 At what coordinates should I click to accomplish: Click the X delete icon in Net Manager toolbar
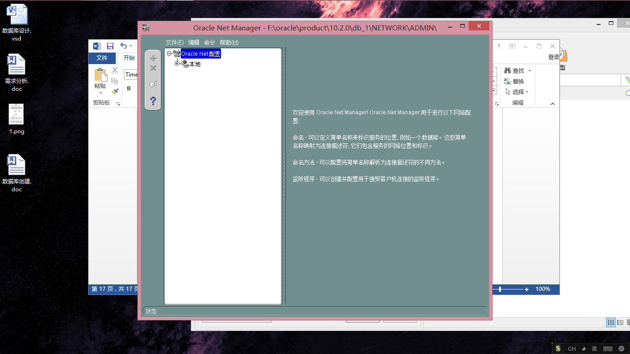tap(153, 68)
